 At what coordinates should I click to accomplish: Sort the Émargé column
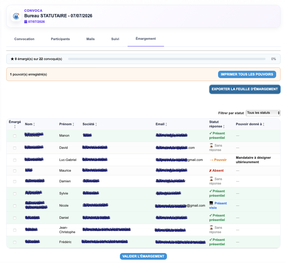[15, 126]
